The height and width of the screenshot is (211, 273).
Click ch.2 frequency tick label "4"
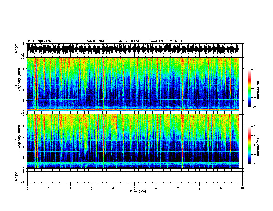24,147
